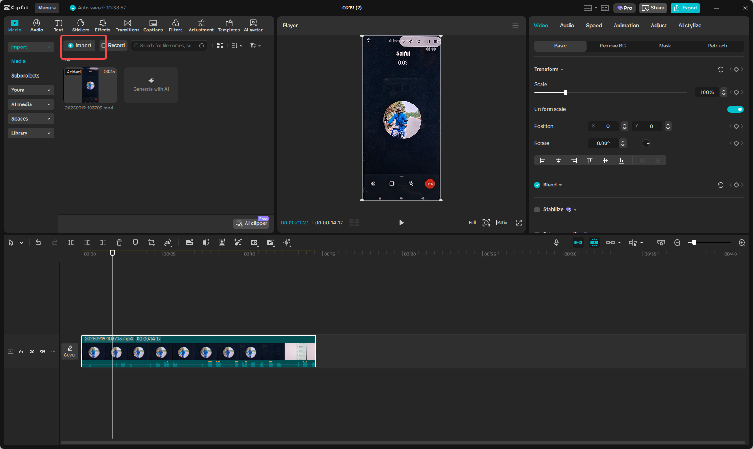The height and width of the screenshot is (449, 753).
Task: Open the Menu dropdown
Action: [47, 8]
